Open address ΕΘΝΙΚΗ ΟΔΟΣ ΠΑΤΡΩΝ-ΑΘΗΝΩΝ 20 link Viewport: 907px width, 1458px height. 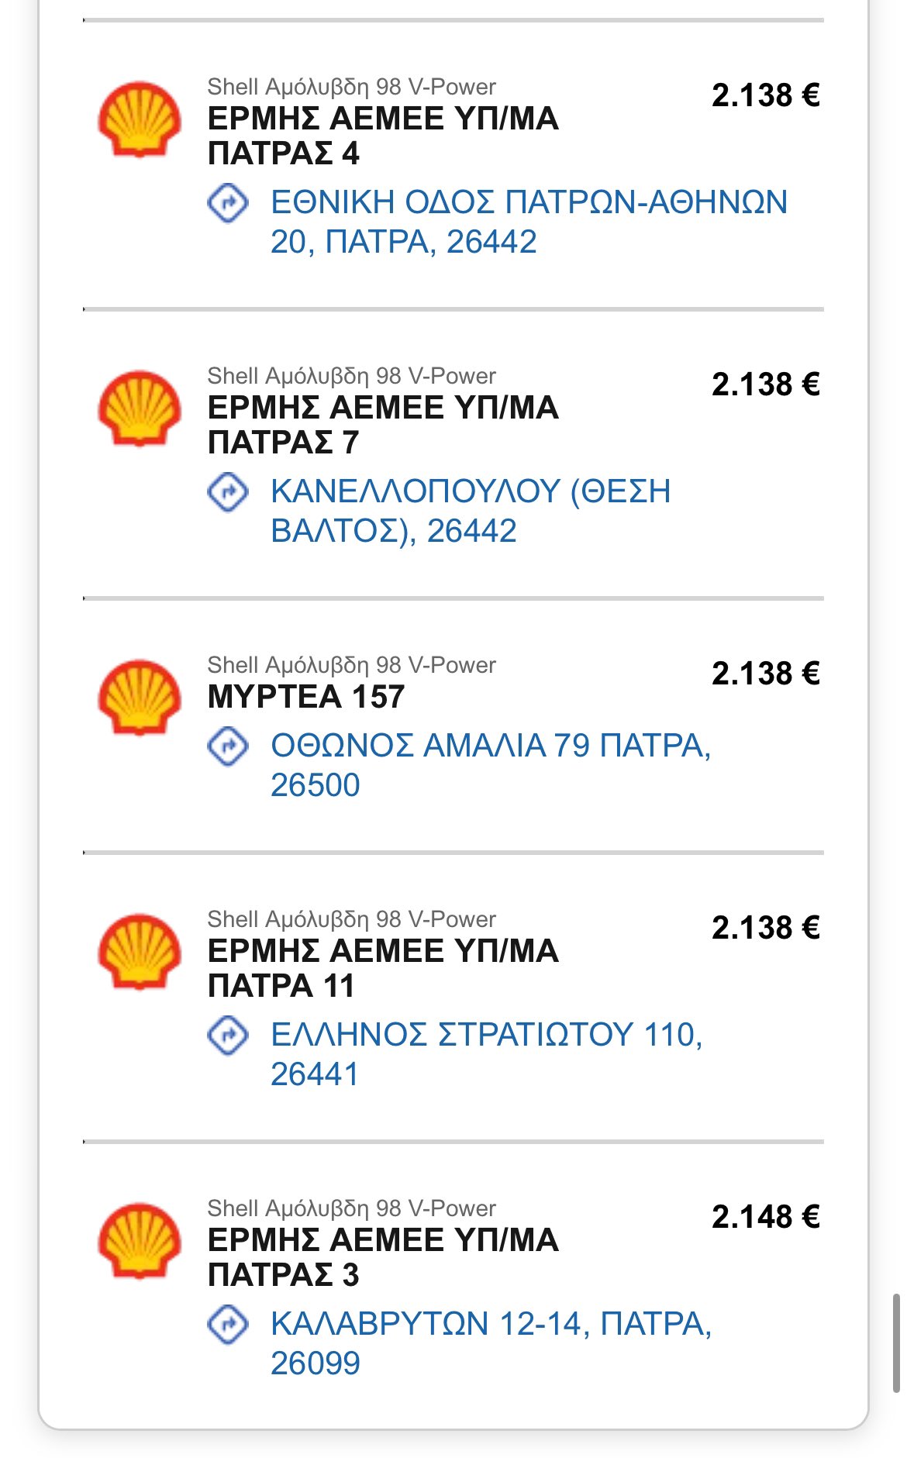[527, 222]
